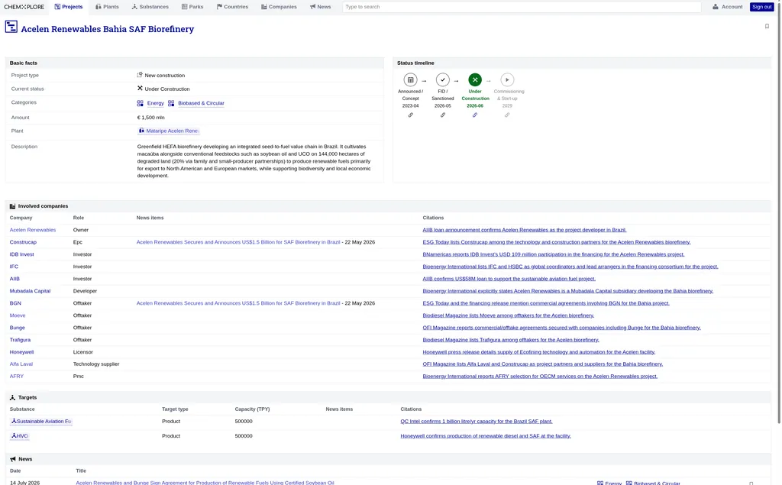Open the Sustainable Aviation Fuel substance link
Screen dimensions: 782x485
tap(41, 421)
